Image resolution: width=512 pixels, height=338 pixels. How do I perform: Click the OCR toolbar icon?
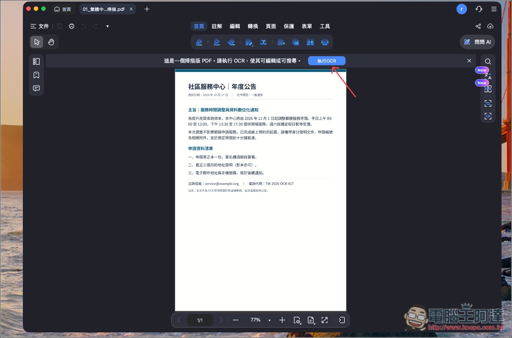(x=281, y=42)
